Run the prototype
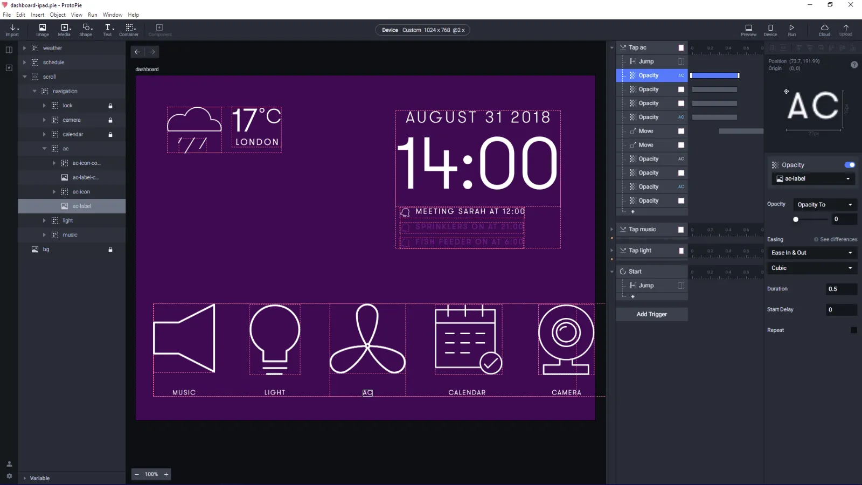862x485 pixels. coord(792,30)
